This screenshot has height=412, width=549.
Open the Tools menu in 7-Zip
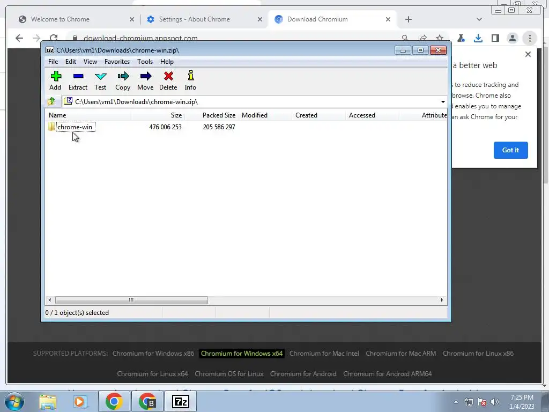coord(145,62)
